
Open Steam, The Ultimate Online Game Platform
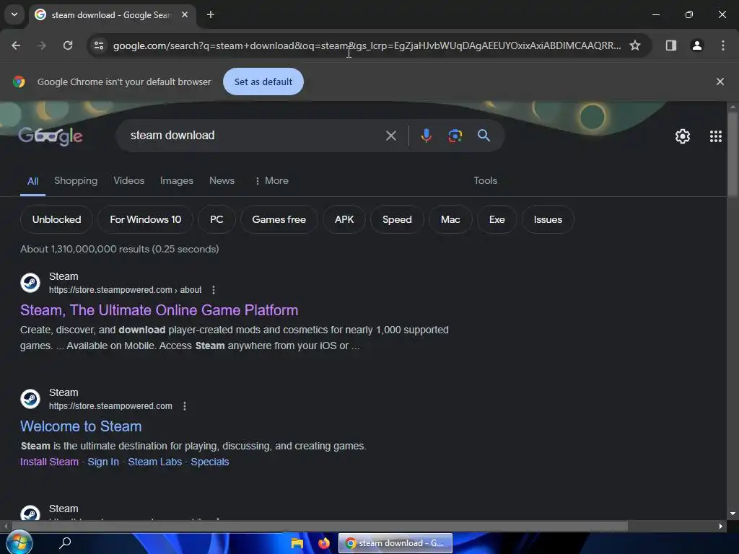tap(159, 310)
